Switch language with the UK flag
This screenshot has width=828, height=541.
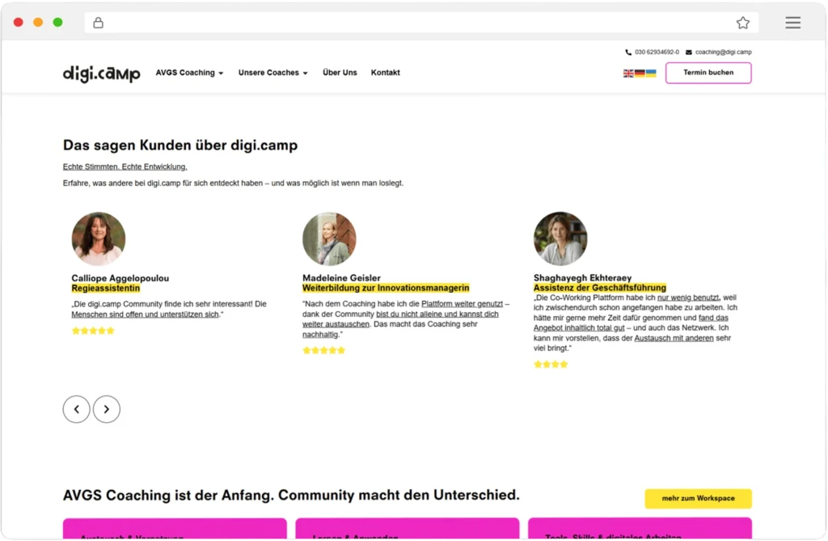(628, 73)
